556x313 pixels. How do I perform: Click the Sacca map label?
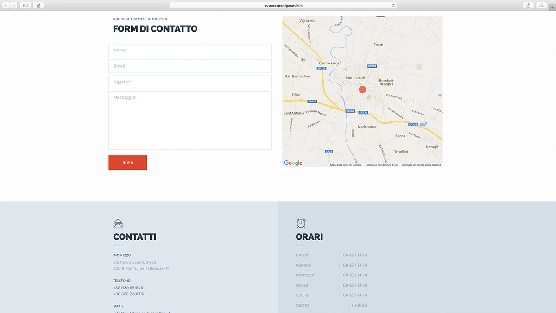point(400,136)
